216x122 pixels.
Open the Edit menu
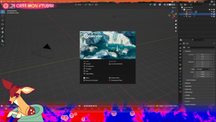point(8,2)
